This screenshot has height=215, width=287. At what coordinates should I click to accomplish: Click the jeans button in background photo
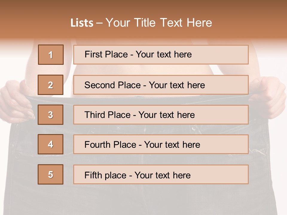(x=194, y=128)
